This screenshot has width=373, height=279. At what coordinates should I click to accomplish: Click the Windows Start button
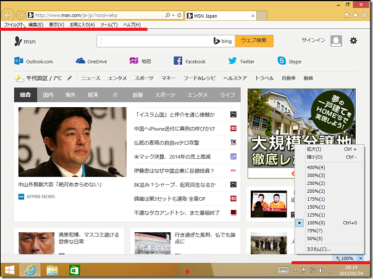[x=10, y=270]
